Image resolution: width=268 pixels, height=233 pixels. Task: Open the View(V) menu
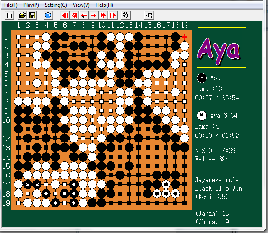pos(81,5)
